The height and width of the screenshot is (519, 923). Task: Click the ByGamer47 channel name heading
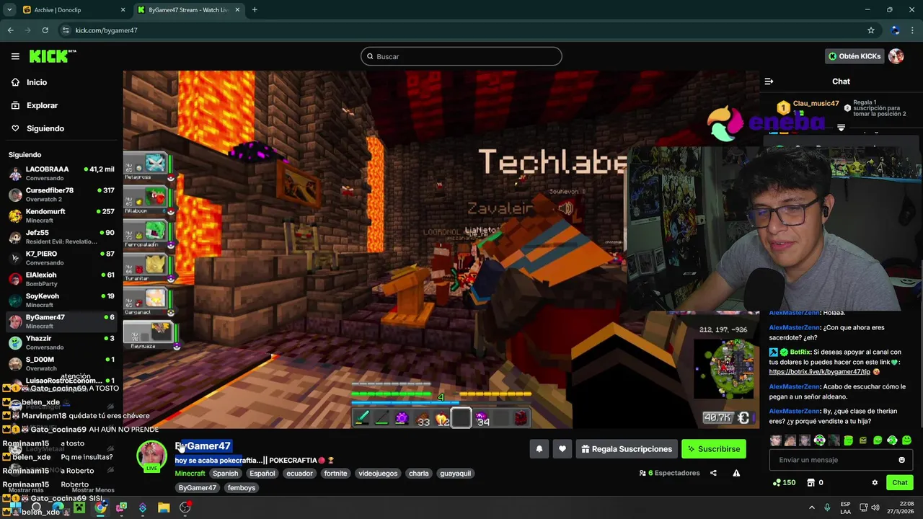[x=203, y=446]
